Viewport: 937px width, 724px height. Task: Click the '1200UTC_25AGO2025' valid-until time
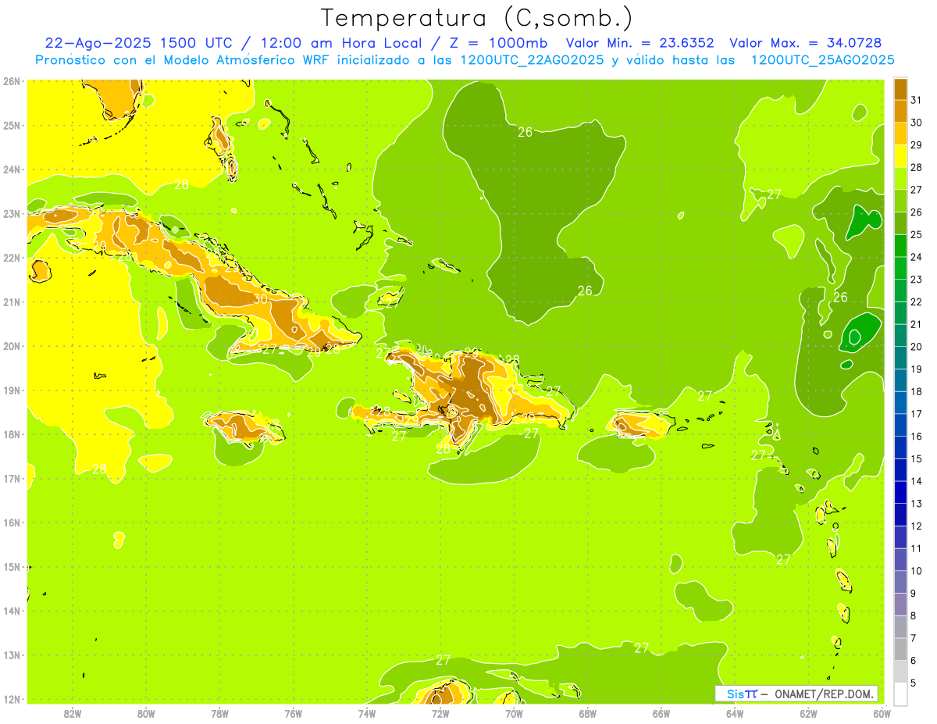tap(822, 60)
